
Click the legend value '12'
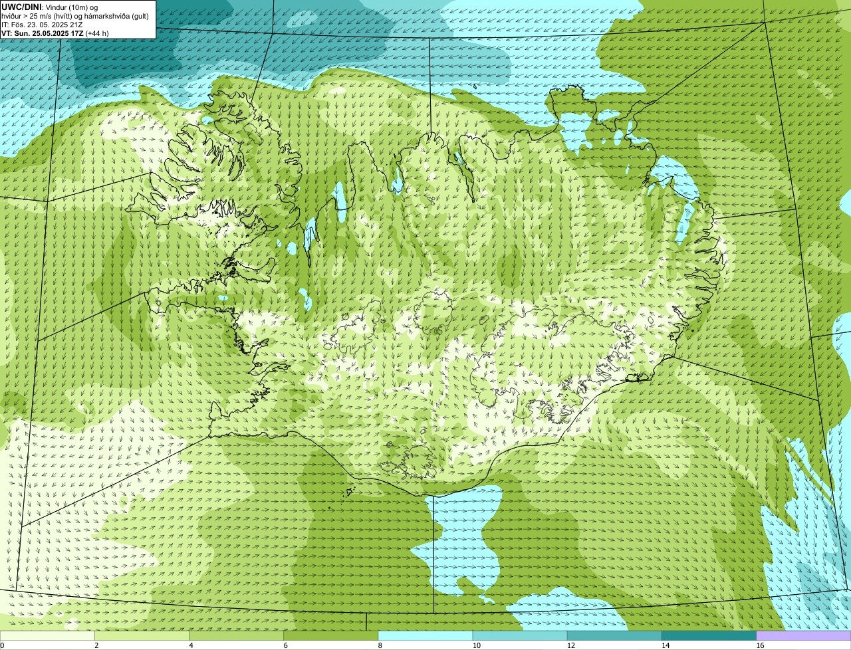[571, 645]
